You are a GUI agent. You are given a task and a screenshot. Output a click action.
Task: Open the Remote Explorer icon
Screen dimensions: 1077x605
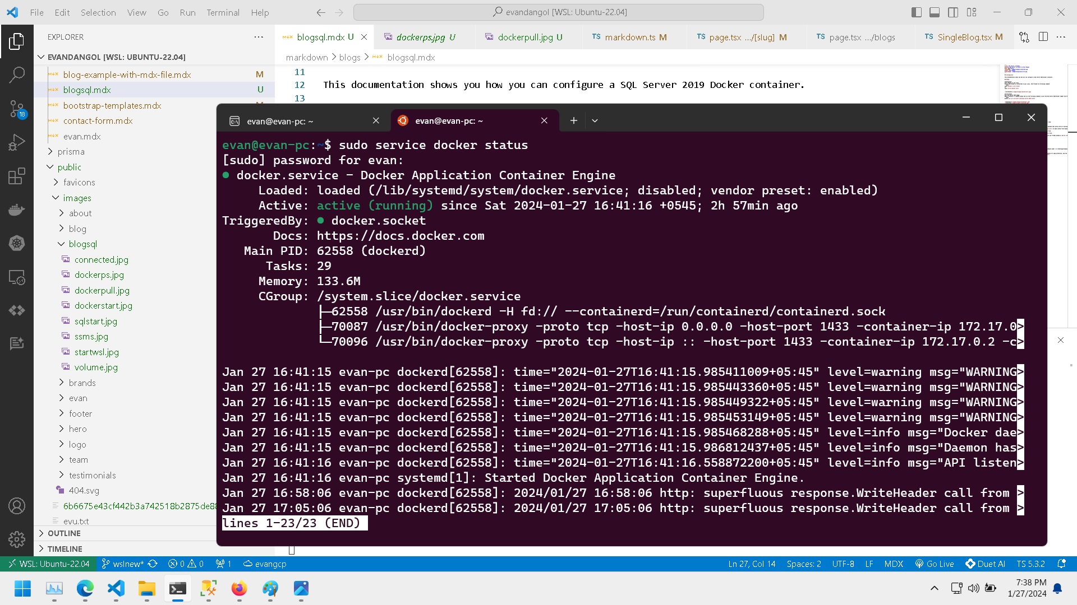click(x=17, y=277)
